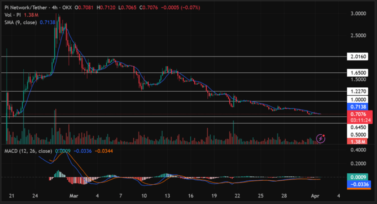Image resolution: width=377 pixels, height=204 pixels.
Task: Click the 1.2270 horizontal line price label
Action: 358,91
